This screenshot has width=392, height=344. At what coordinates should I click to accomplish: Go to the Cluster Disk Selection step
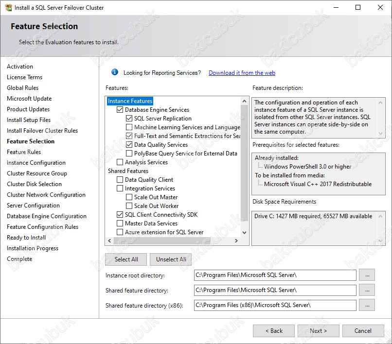pyautogui.click(x=34, y=184)
